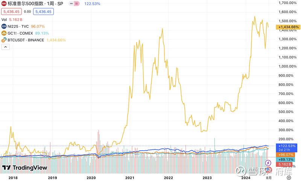
Task: Click the US flag event marker
Action: pyautogui.click(x=269, y=169)
